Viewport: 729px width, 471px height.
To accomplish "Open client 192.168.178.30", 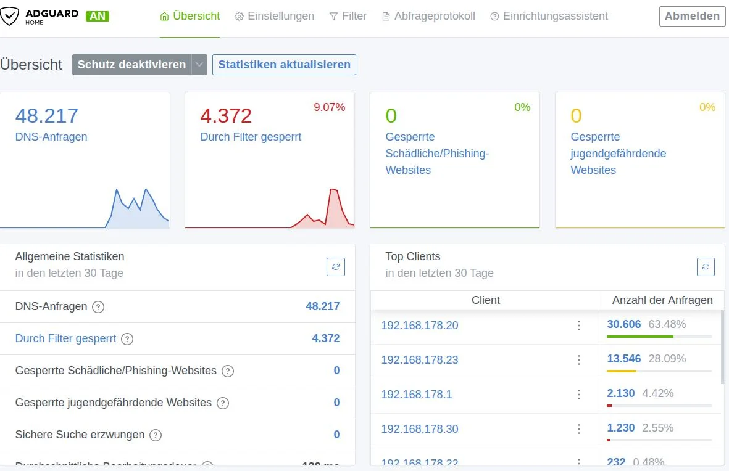I will click(x=420, y=428).
